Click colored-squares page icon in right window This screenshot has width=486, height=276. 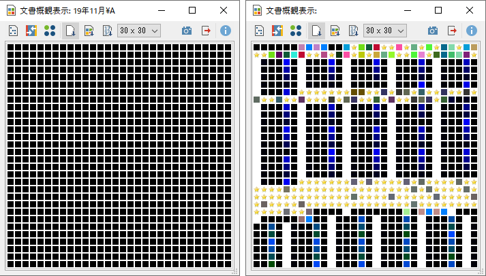pos(335,31)
